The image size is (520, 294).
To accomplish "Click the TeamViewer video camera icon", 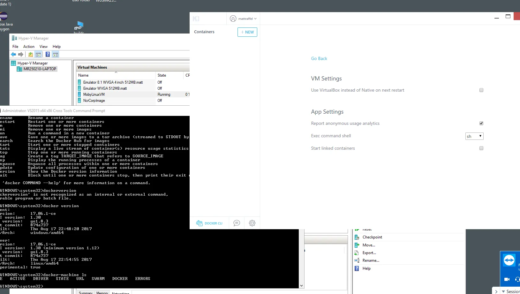I will (x=507, y=279).
